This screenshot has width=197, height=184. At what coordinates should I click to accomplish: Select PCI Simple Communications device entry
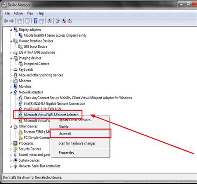[x=37, y=137]
